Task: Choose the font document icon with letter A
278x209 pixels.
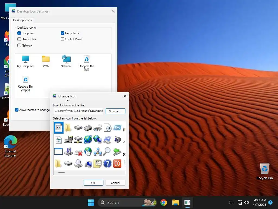Action: 59,140
